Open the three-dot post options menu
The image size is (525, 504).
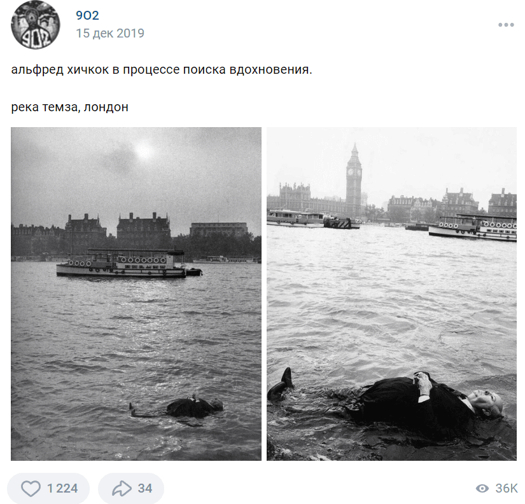click(x=506, y=25)
